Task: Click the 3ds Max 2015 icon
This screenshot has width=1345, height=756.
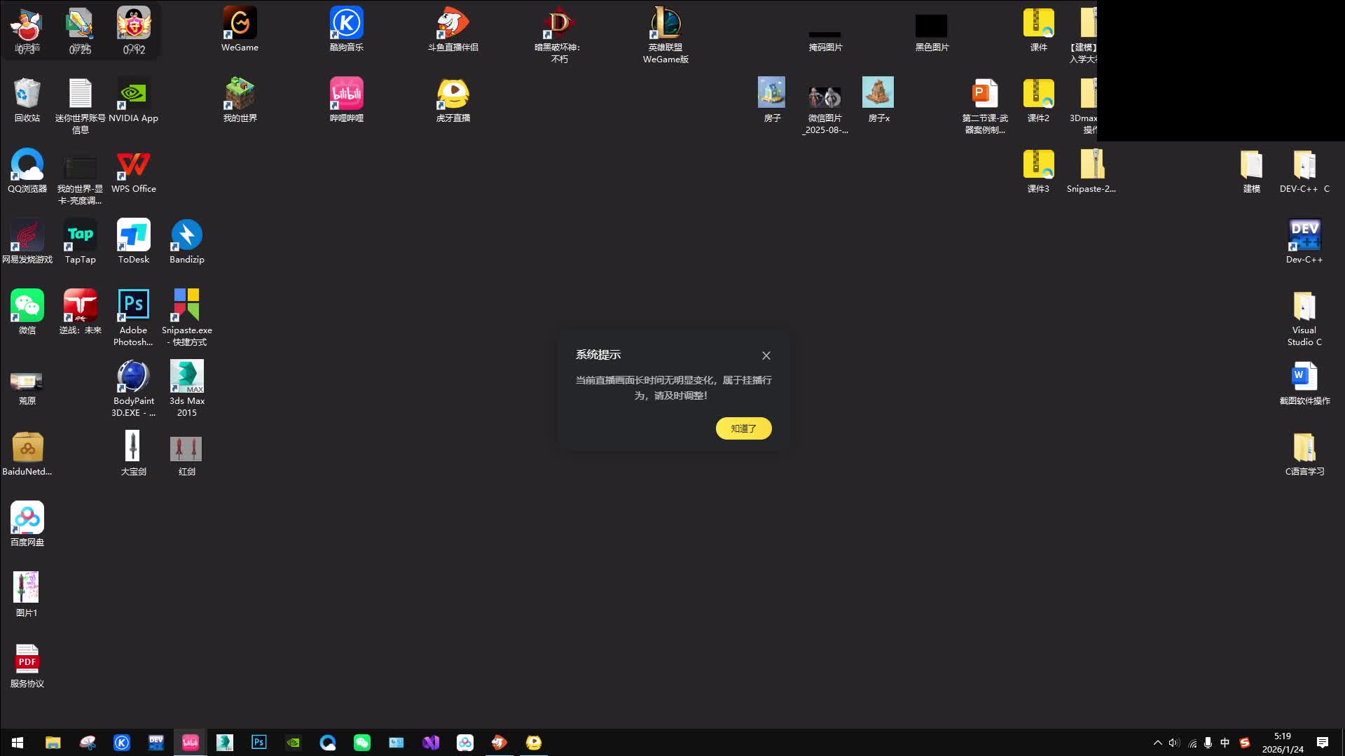Action: 186,377
